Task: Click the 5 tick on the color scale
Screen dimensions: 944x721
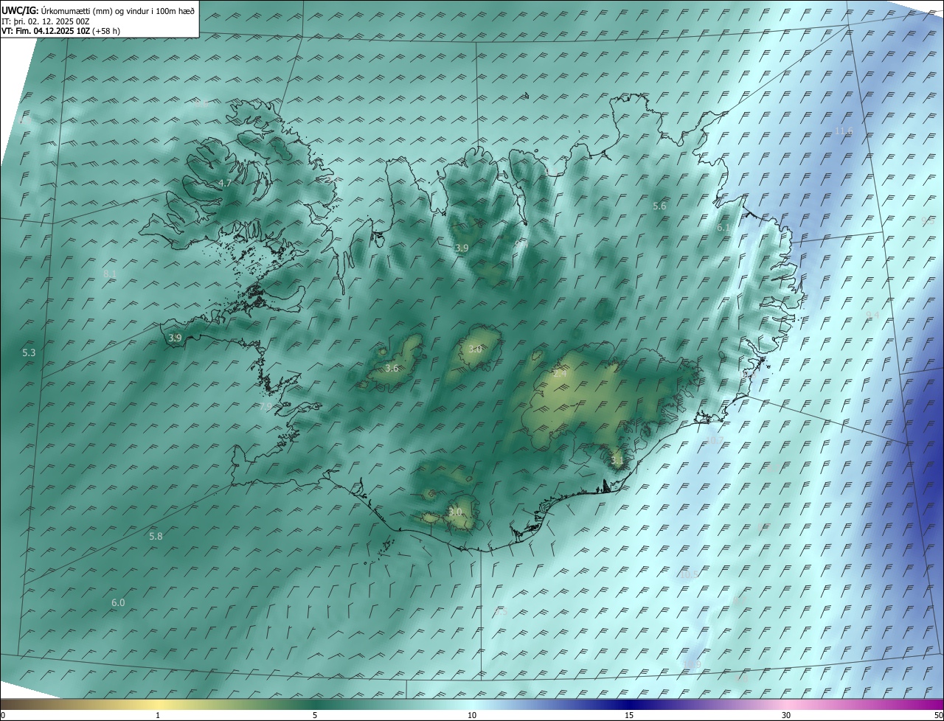Action: (315, 715)
